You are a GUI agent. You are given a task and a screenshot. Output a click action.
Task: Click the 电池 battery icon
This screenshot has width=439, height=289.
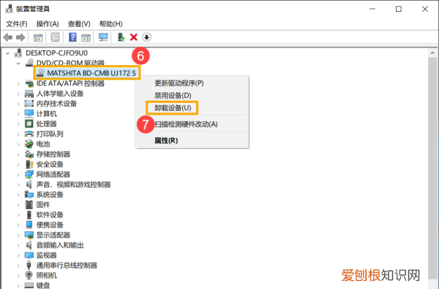[x=29, y=144]
